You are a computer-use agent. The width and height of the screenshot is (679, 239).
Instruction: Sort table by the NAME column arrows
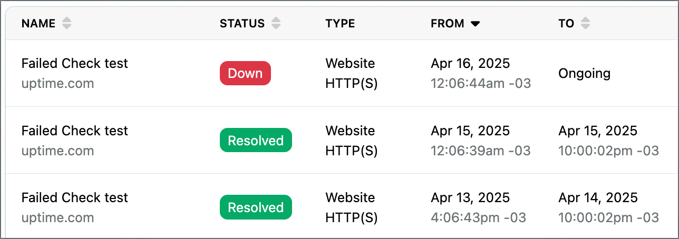pyautogui.click(x=66, y=23)
